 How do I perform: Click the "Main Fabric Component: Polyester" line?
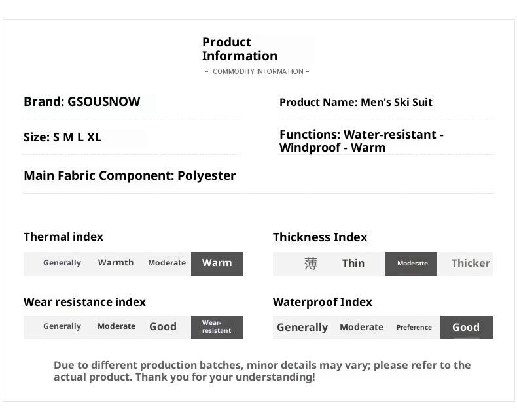pos(130,176)
